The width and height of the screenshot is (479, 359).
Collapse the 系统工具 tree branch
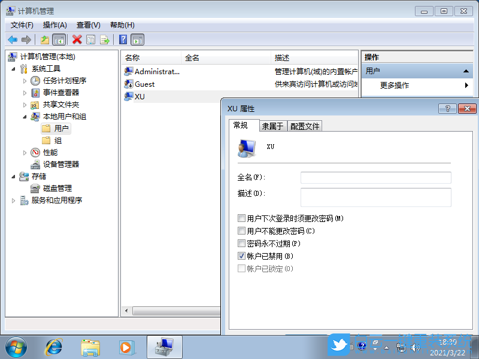pos(14,68)
